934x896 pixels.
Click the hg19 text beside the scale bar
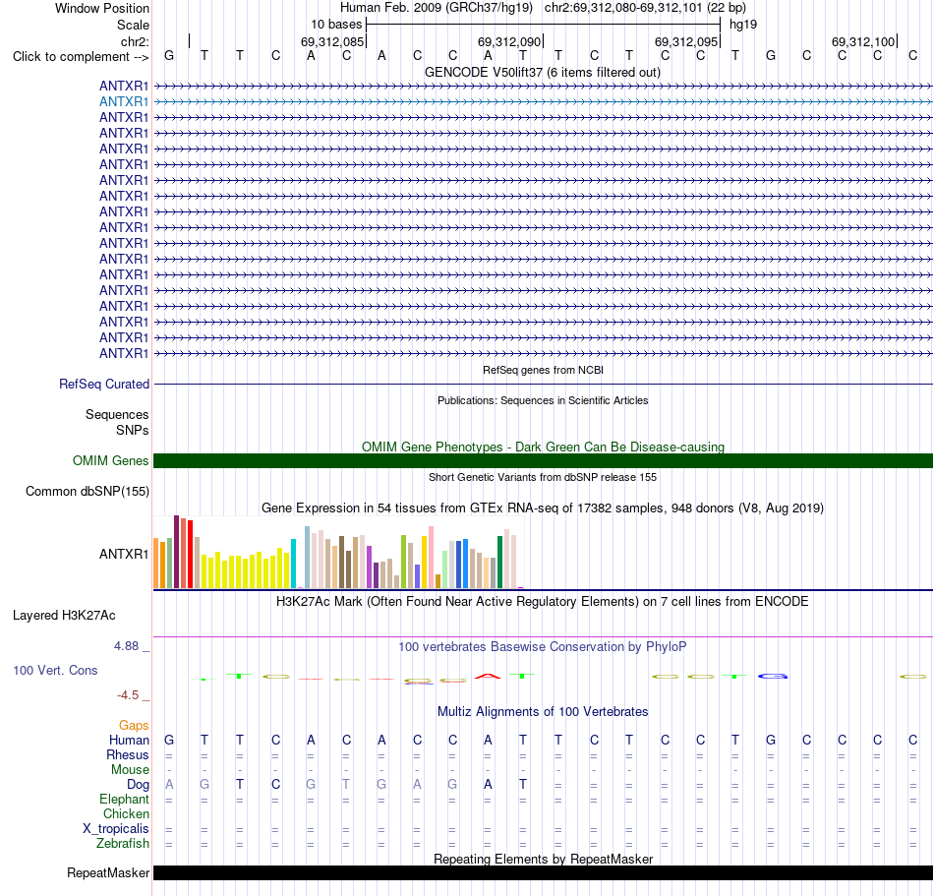[743, 25]
